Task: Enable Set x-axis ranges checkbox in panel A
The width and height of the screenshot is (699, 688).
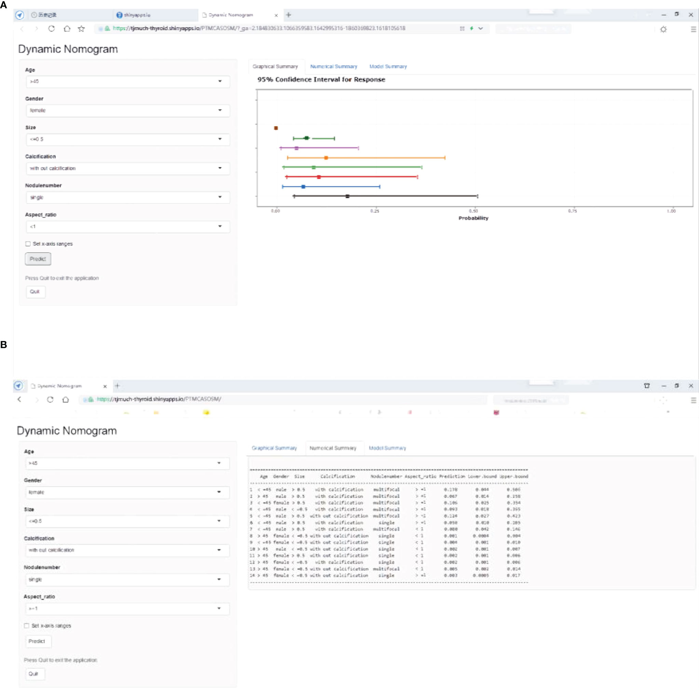Action: tap(28, 244)
